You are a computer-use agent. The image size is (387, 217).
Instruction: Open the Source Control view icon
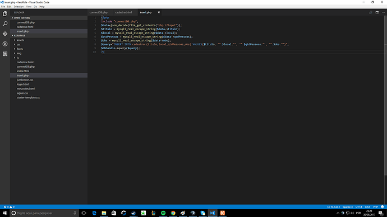(x=5, y=34)
